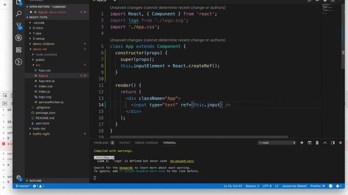Open the GitLens clock icon view

18,62
